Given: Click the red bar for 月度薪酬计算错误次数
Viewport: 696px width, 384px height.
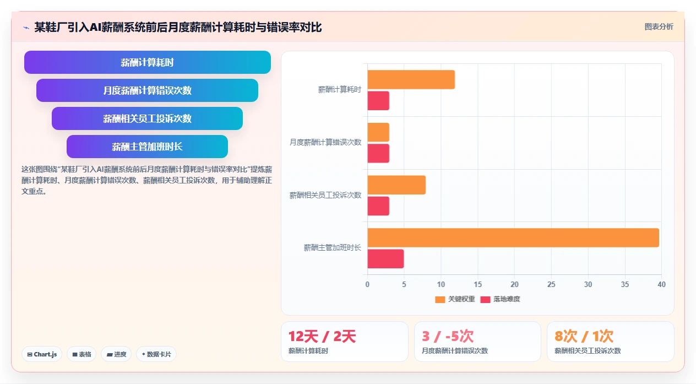Looking at the screenshot, I should pyautogui.click(x=378, y=153).
